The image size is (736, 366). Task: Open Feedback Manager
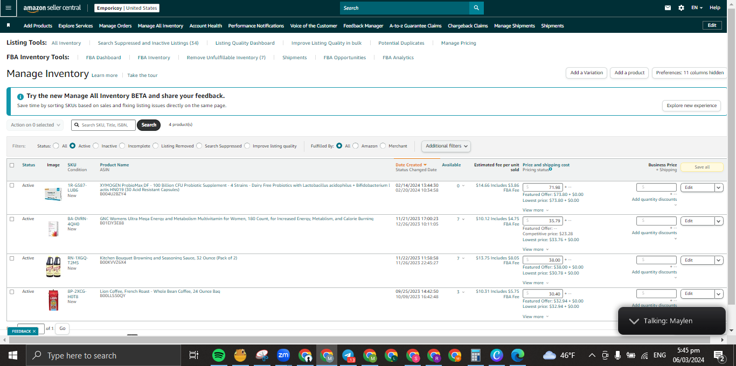[x=363, y=26]
